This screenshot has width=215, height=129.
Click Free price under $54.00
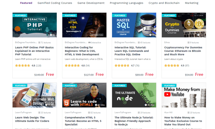(199, 74)
